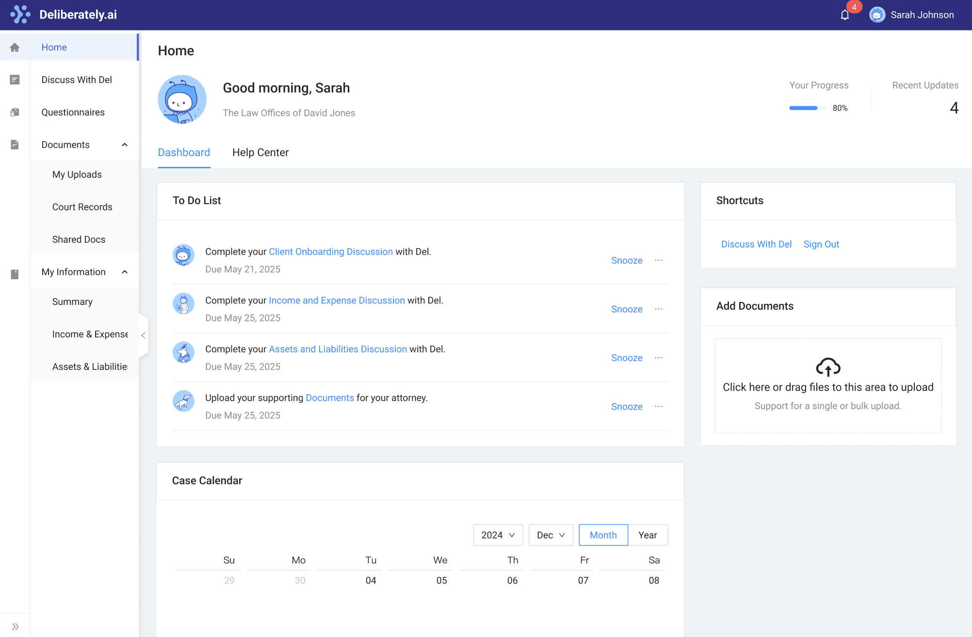Select calendar date 05
Image resolution: width=972 pixels, height=637 pixels.
(441, 580)
